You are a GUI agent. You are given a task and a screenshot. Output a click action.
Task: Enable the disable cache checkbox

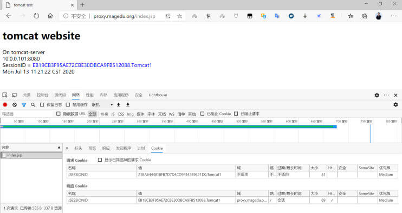pyautogui.click(x=68, y=104)
